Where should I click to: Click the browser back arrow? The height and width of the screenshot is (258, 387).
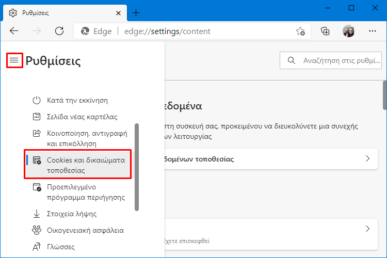click(x=14, y=31)
